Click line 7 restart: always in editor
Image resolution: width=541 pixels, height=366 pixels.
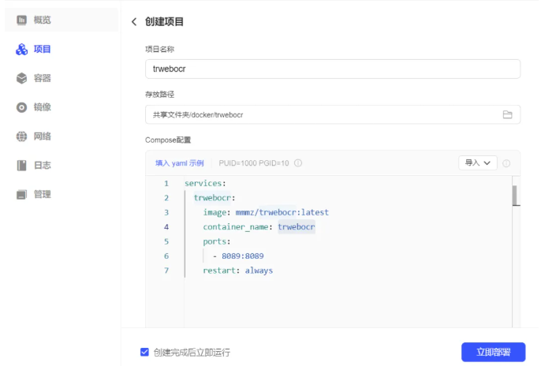237,271
